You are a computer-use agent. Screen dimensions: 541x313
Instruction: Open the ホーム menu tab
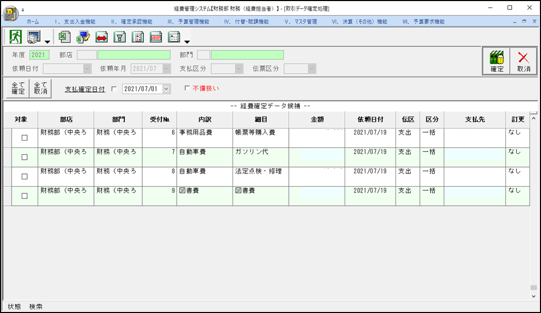click(33, 21)
